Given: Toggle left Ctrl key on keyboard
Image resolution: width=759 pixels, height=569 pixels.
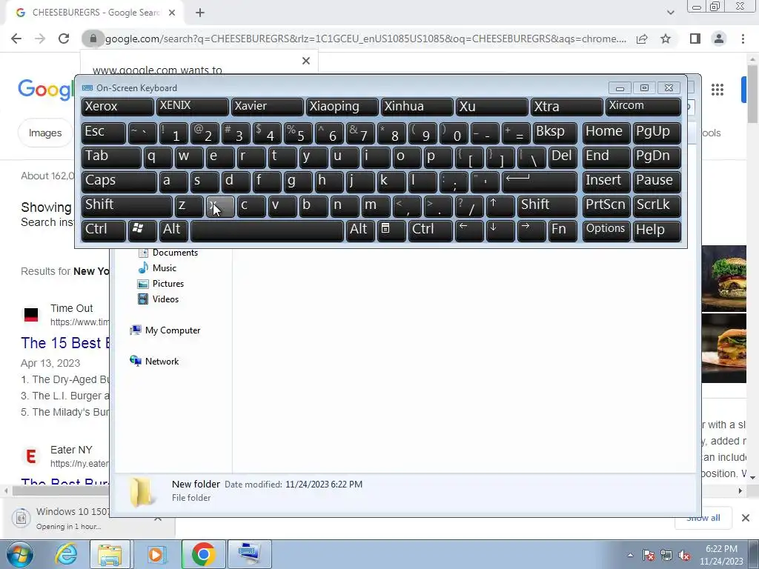Looking at the screenshot, I should point(104,230).
